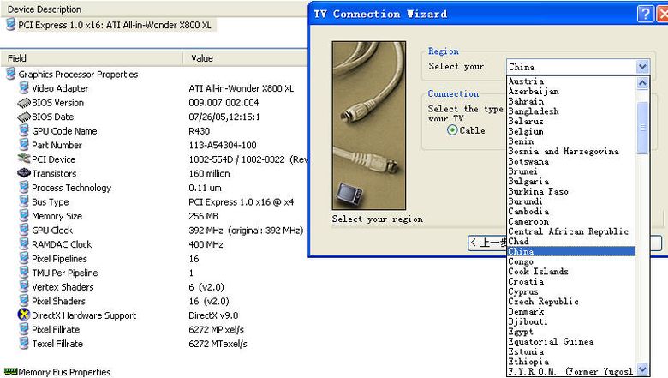
Task: Click the Pixel Fillrate row icon
Action: tap(24, 329)
